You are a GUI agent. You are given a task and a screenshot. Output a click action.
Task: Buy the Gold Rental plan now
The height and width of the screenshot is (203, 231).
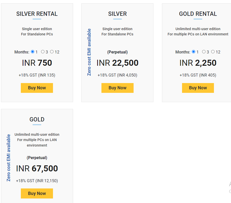tap(198, 88)
